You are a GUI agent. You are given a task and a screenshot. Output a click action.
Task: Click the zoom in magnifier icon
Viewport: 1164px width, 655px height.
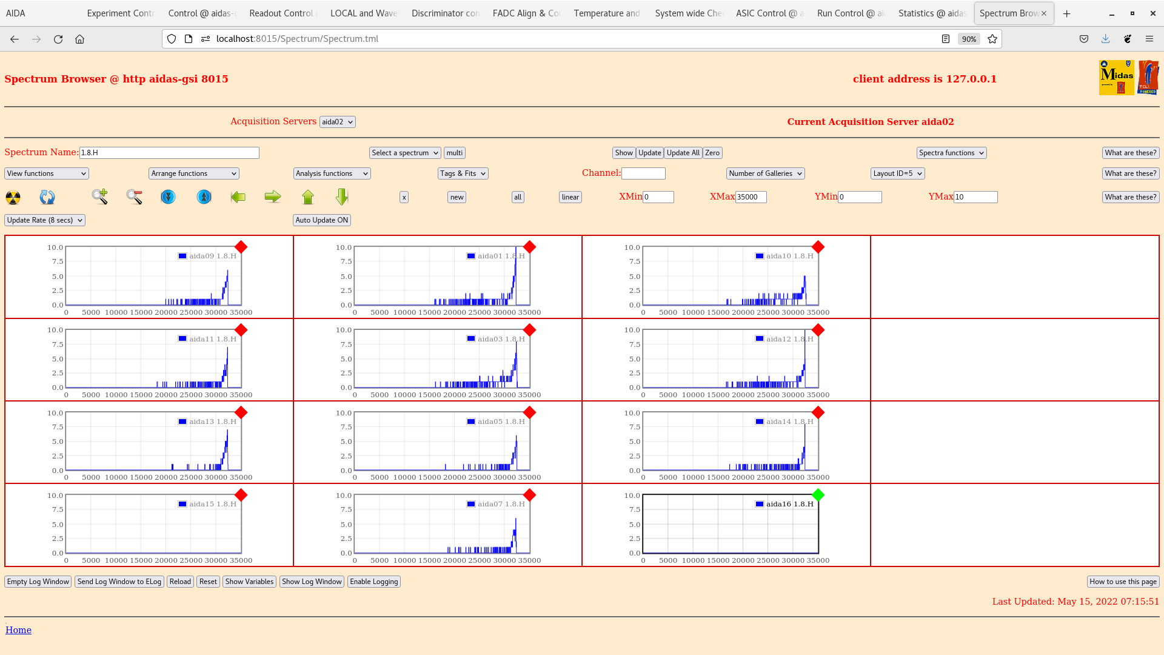coord(100,196)
